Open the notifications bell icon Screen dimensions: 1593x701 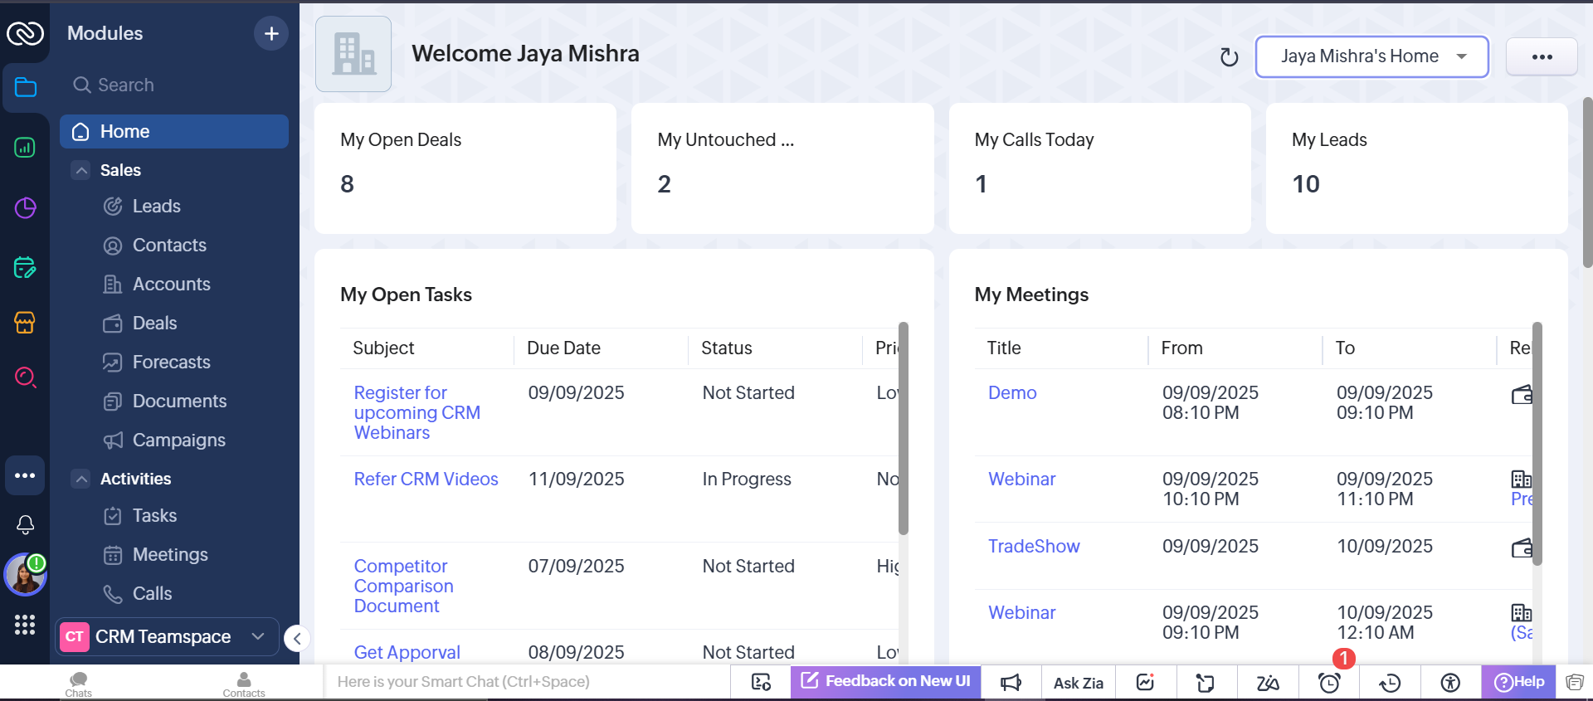point(25,524)
